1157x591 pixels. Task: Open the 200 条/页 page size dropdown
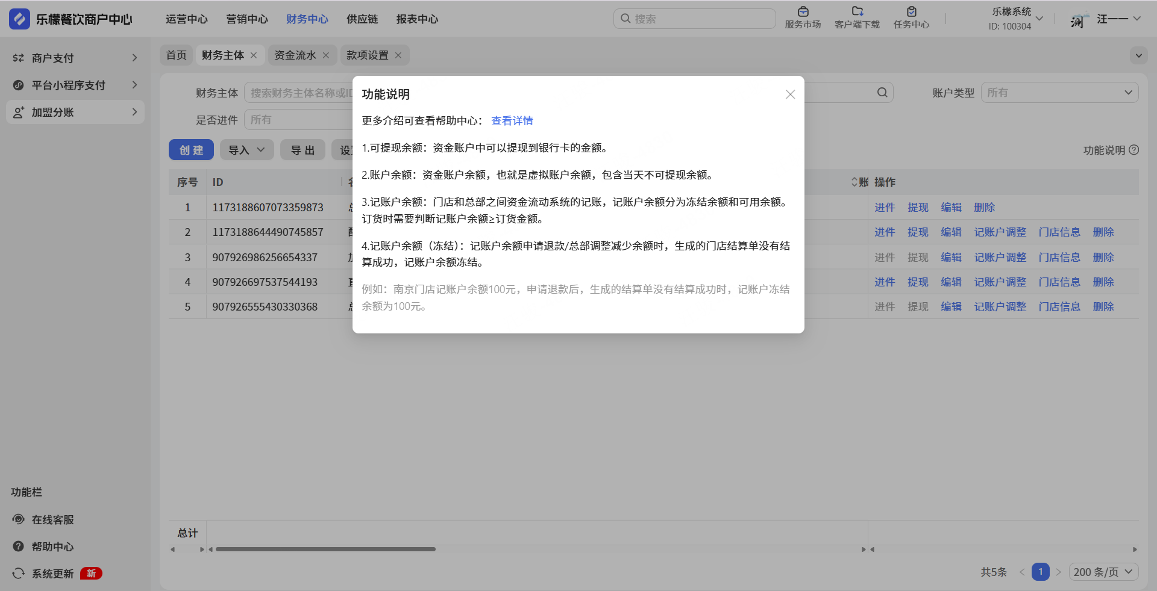coord(1104,572)
